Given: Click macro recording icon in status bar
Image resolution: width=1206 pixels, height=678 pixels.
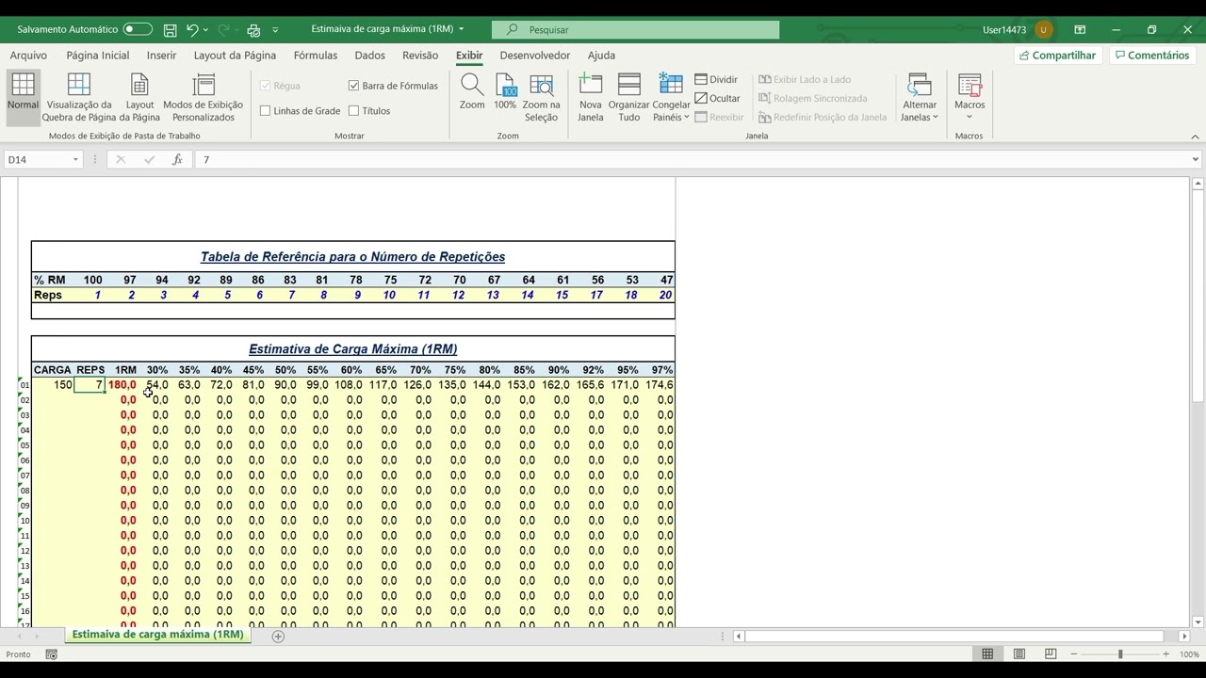Looking at the screenshot, I should pos(52,654).
